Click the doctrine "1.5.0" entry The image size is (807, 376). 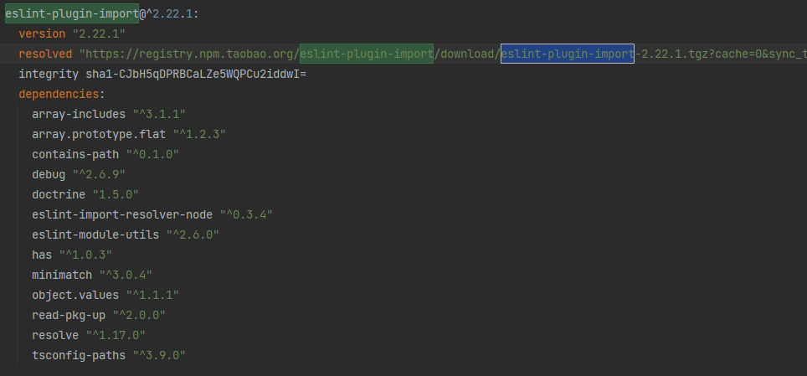click(85, 194)
